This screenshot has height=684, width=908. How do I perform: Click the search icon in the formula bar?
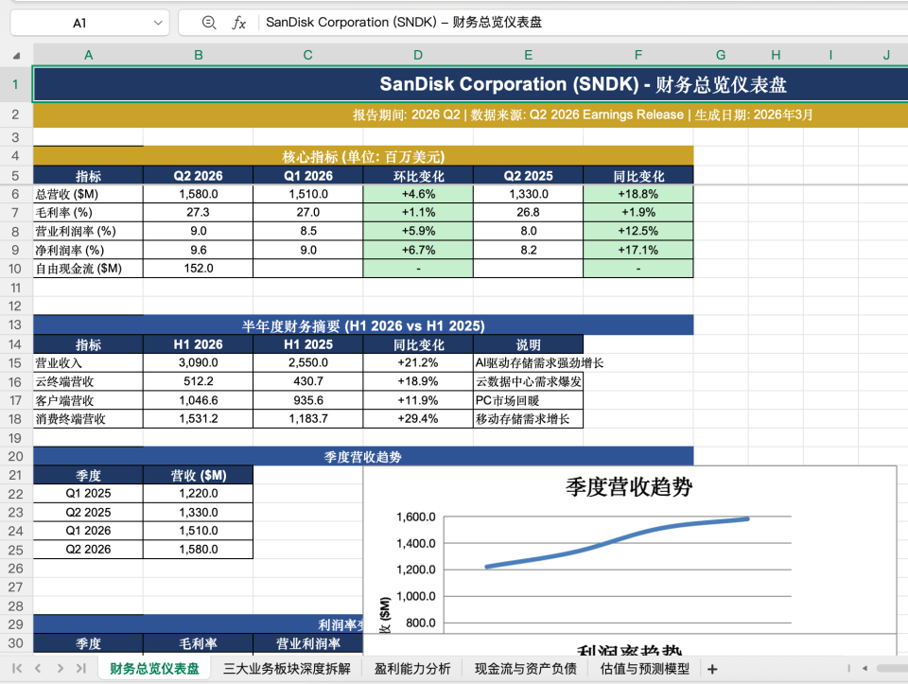[x=210, y=22]
